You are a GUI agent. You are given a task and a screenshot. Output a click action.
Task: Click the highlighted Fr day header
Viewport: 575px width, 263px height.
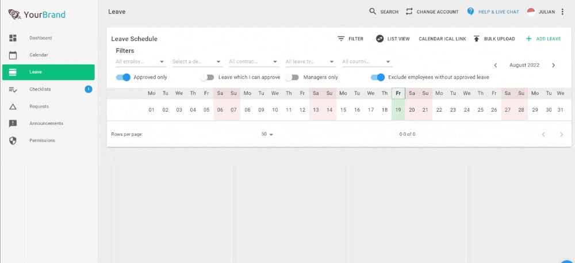coord(398,94)
